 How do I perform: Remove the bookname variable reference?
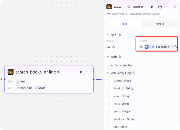172,47
